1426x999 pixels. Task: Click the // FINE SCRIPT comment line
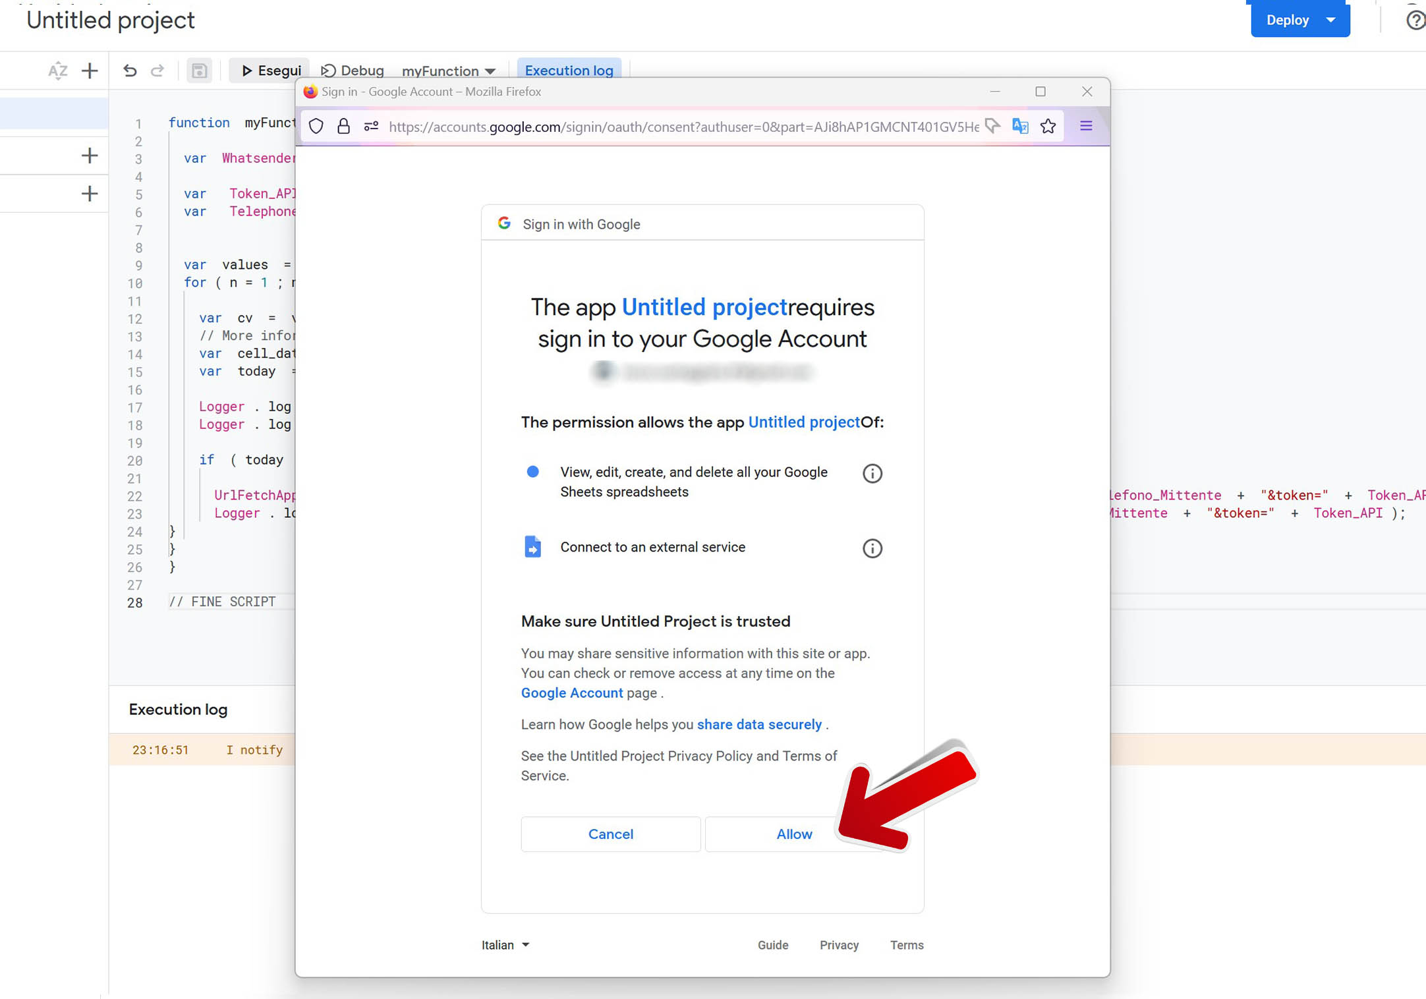click(x=222, y=602)
